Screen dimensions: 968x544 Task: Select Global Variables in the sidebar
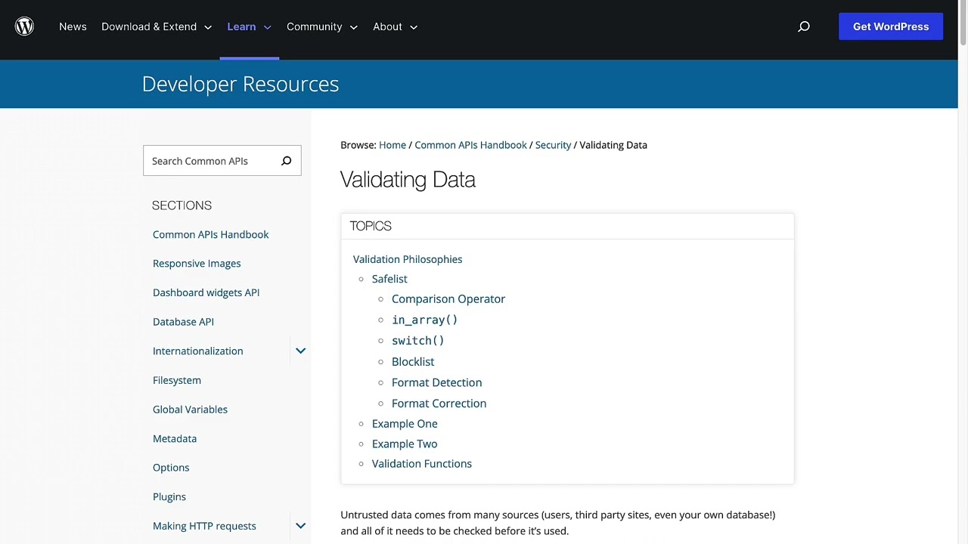(190, 410)
